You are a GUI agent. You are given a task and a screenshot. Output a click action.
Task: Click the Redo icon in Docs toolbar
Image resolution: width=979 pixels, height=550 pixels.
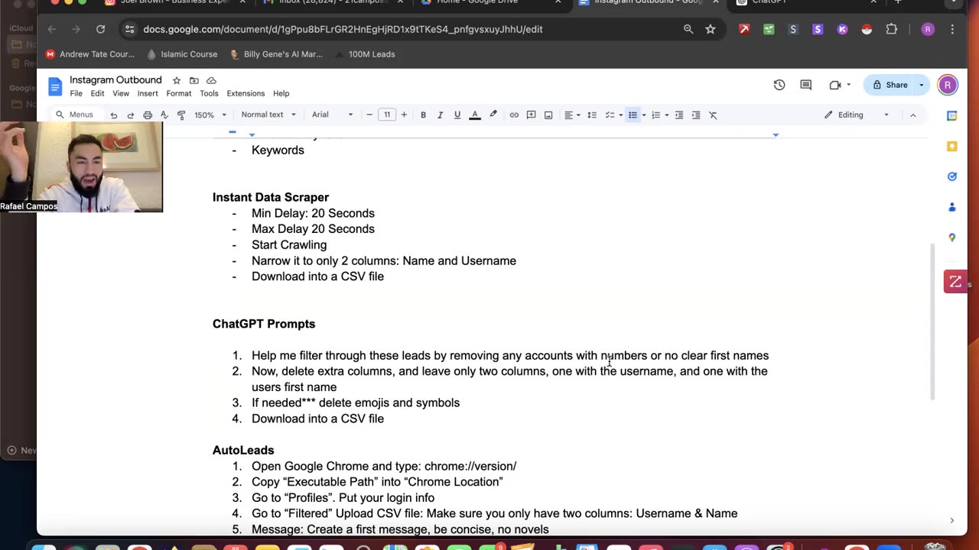click(x=131, y=115)
